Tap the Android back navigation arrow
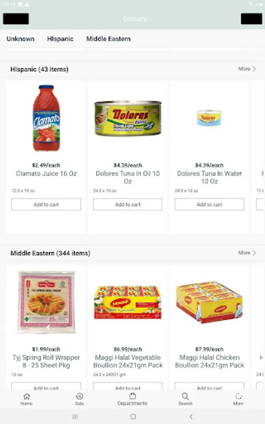Viewport: 265px width, 424px height. [191, 416]
